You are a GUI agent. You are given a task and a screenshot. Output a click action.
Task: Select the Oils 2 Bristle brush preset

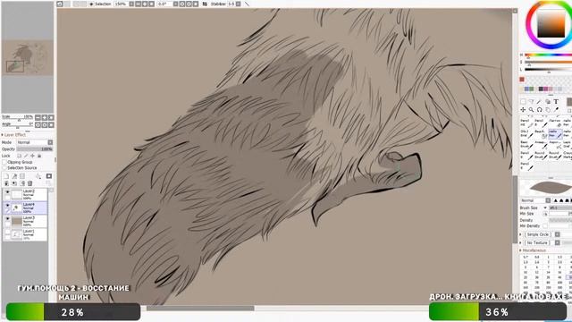point(526,133)
